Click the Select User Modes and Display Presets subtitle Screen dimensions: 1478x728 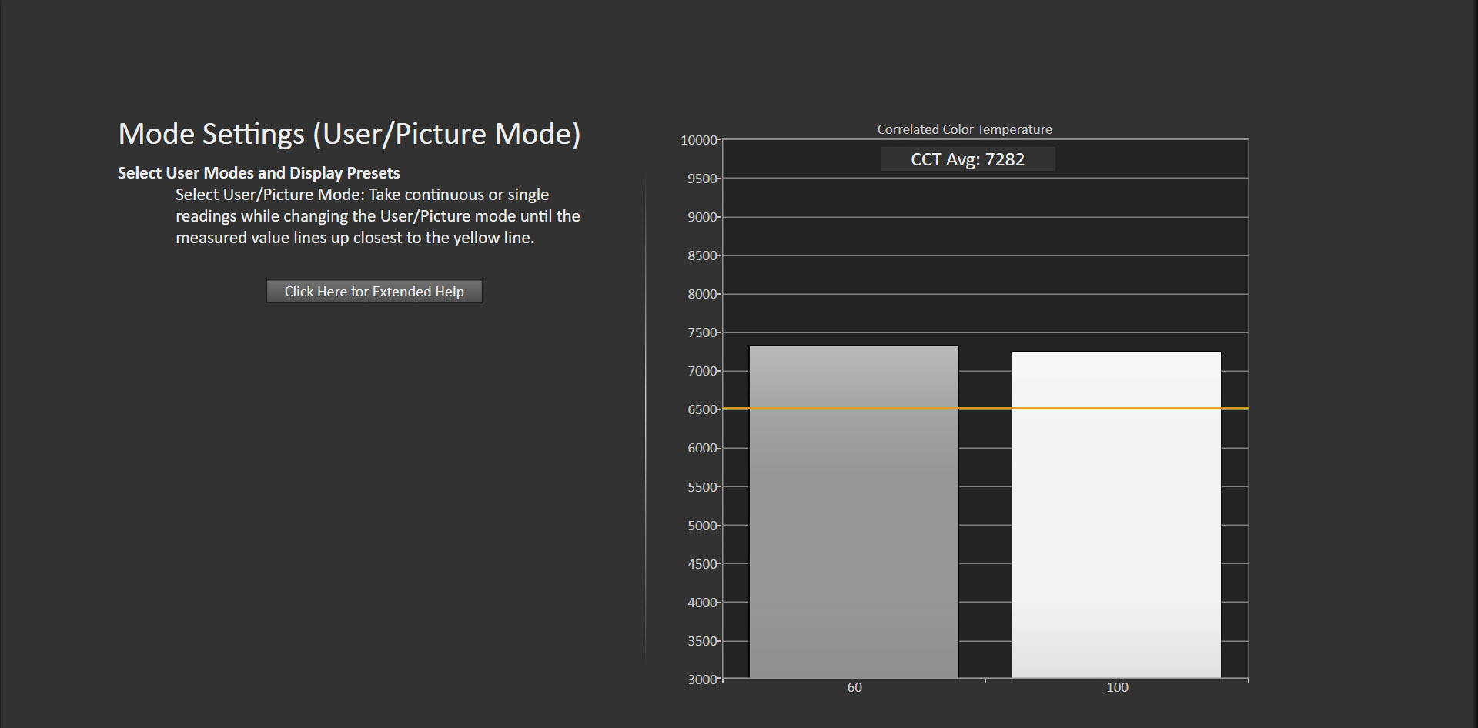(259, 173)
